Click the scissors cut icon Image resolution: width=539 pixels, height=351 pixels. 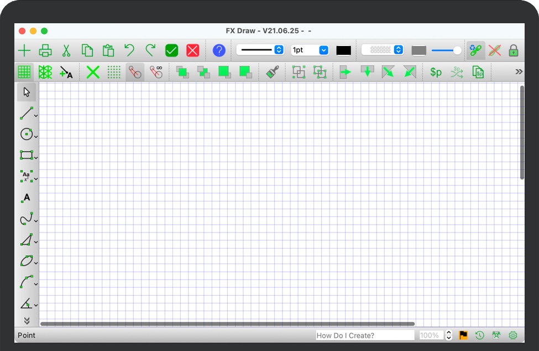[66, 50]
